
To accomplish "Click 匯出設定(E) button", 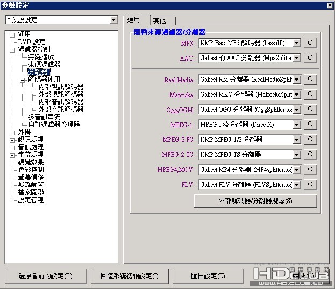I will pyautogui.click(x=208, y=276).
